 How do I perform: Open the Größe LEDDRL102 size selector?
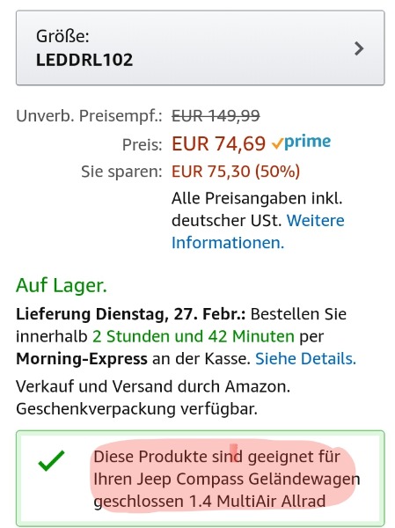201,48
